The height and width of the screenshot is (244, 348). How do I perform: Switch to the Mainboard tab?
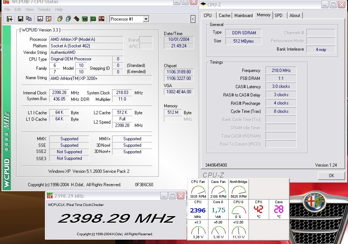pos(243,16)
